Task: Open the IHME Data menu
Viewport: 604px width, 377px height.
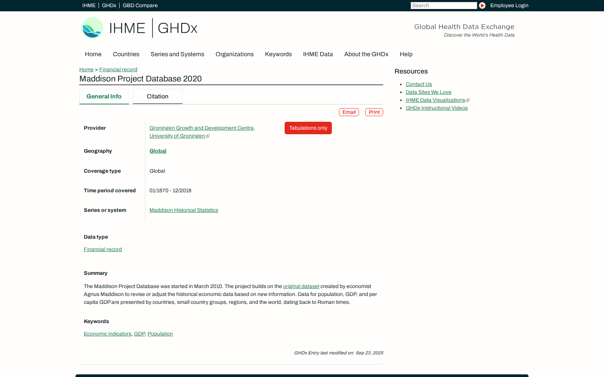Action: [318, 54]
